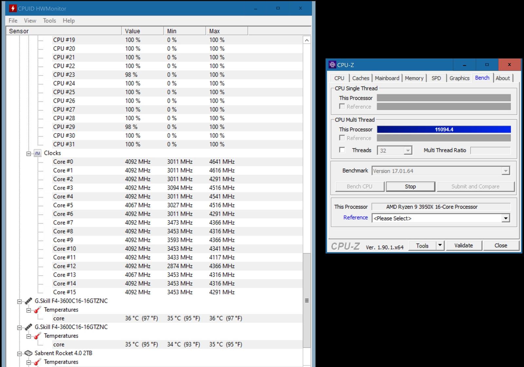Open the Threads count dropdown in CPU-Z
524x367 pixels.
click(408, 151)
